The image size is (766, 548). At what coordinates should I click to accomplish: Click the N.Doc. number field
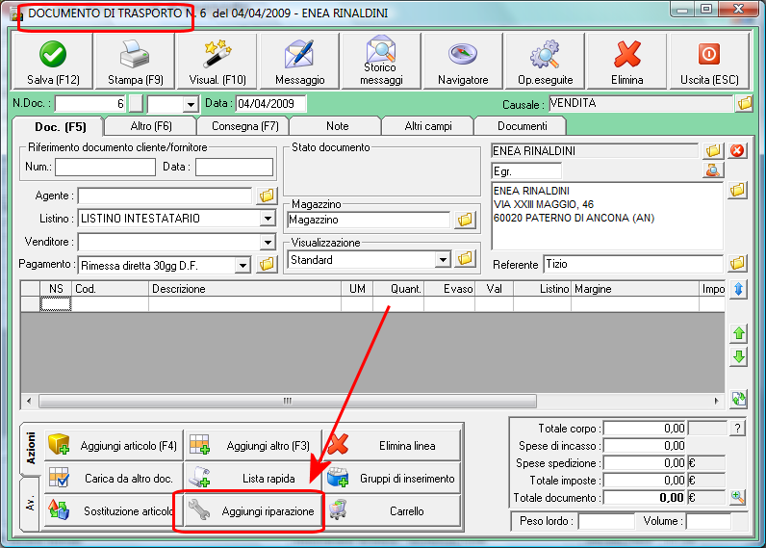tap(90, 104)
